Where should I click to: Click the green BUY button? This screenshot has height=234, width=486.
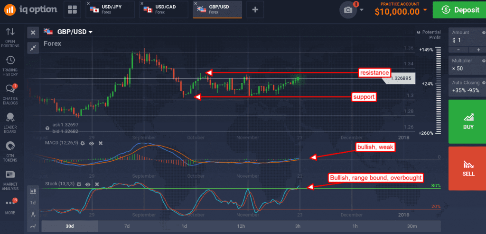(467, 121)
